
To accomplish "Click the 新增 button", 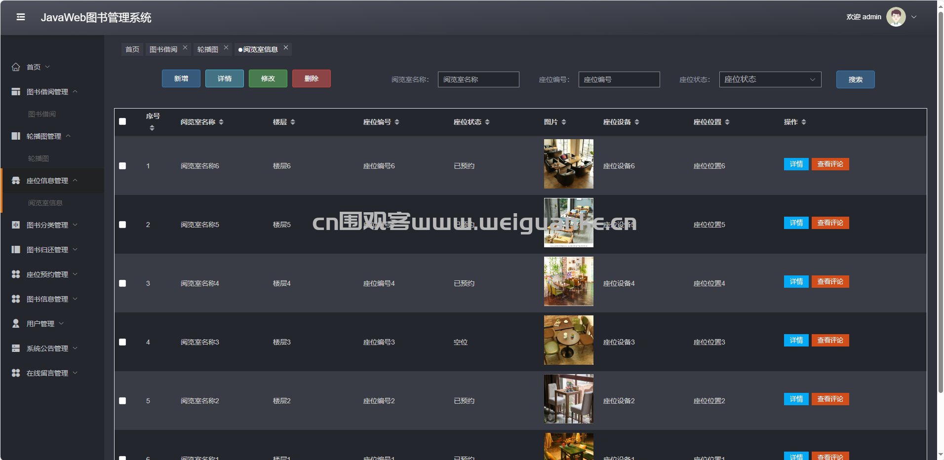I will 181,78.
